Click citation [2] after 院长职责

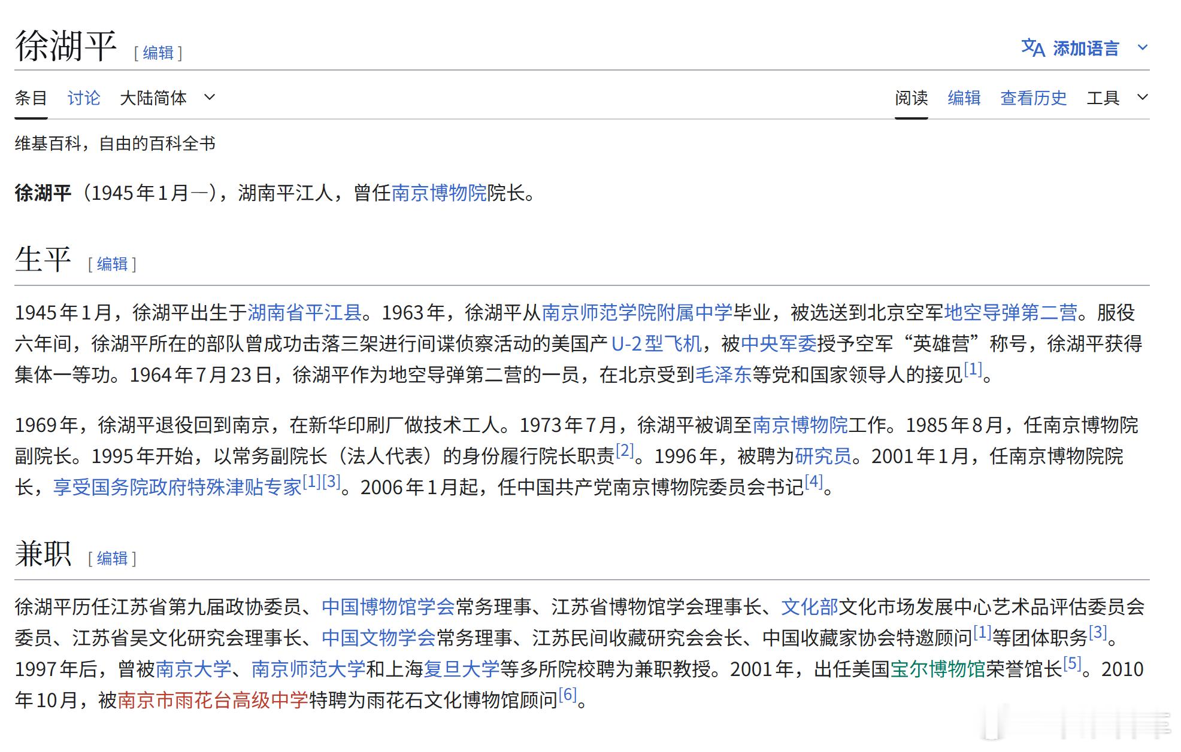coord(625,452)
